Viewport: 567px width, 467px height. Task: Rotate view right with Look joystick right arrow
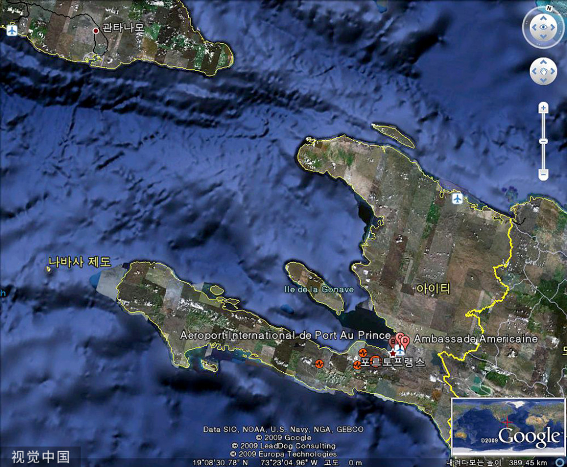pyautogui.click(x=552, y=27)
